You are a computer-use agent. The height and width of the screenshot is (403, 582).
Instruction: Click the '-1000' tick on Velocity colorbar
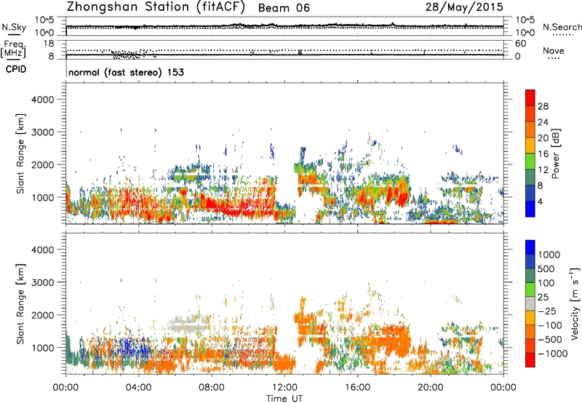(x=553, y=354)
